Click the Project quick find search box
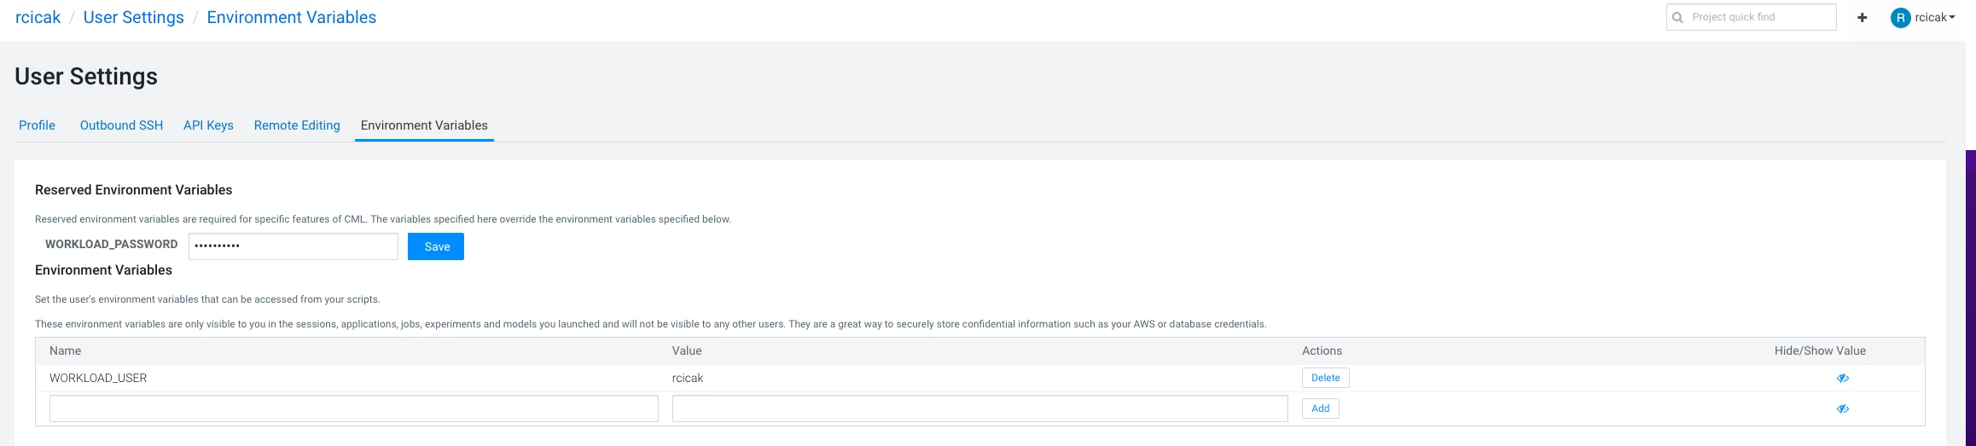The image size is (1976, 446). [1752, 17]
